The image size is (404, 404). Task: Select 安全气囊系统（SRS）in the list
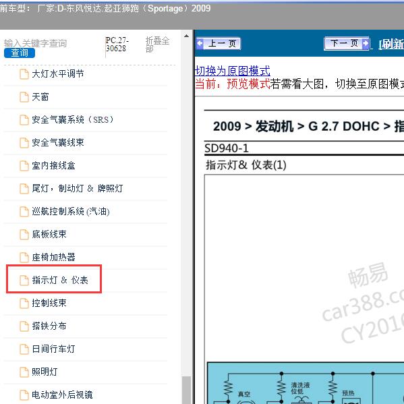72,119
